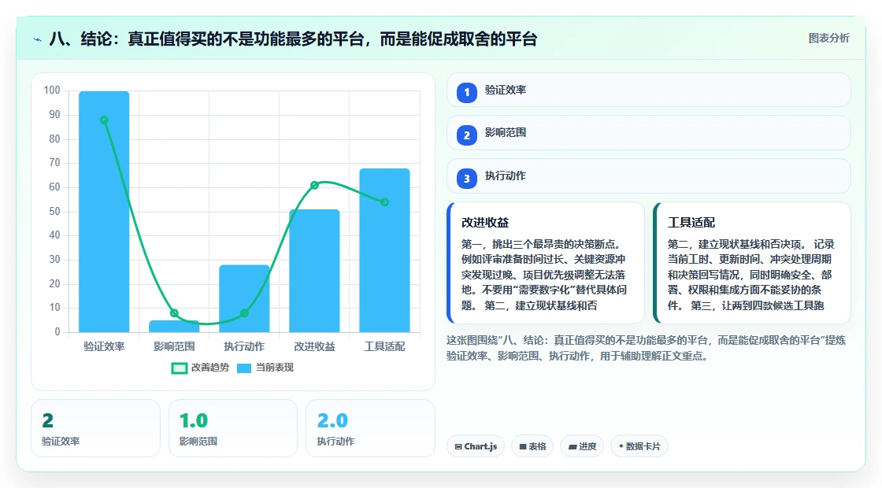The width and height of the screenshot is (882, 488).
Task: Click the blue circle badge numbered 2
Action: pyautogui.click(x=467, y=135)
